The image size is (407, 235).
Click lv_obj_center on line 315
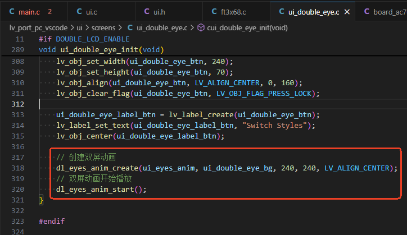coord(84,136)
